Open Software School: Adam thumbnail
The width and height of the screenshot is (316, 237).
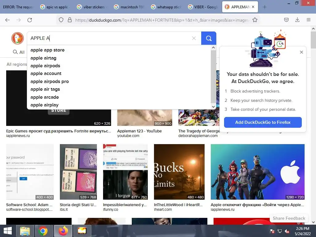pyautogui.click(x=30, y=172)
